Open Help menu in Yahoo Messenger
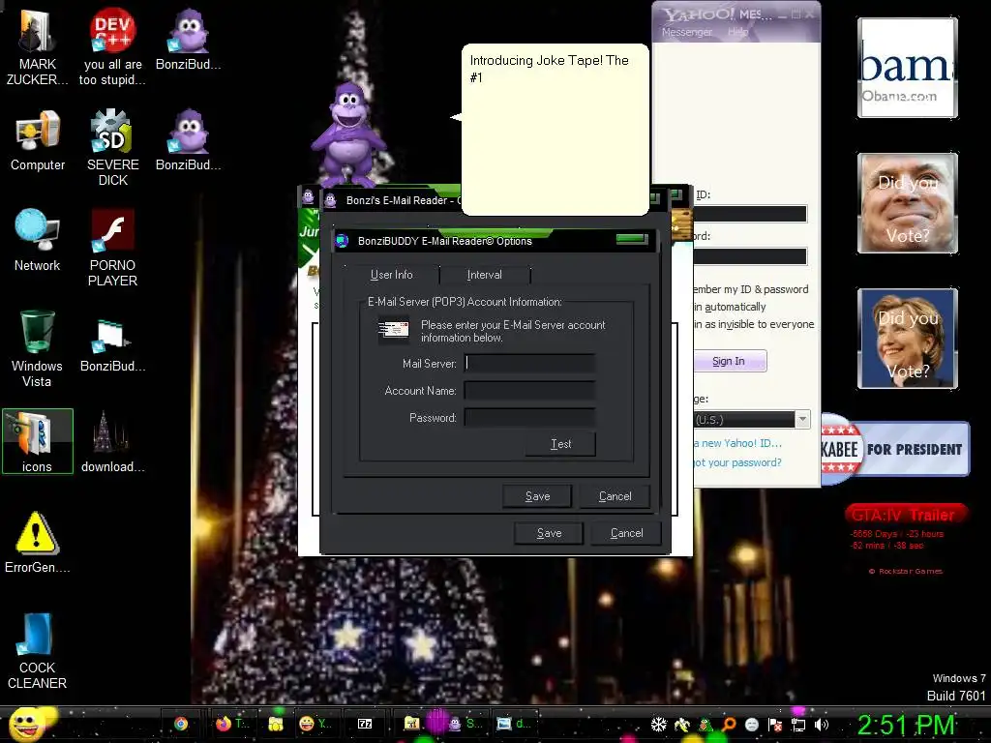Image resolution: width=991 pixels, height=743 pixels. [737, 32]
